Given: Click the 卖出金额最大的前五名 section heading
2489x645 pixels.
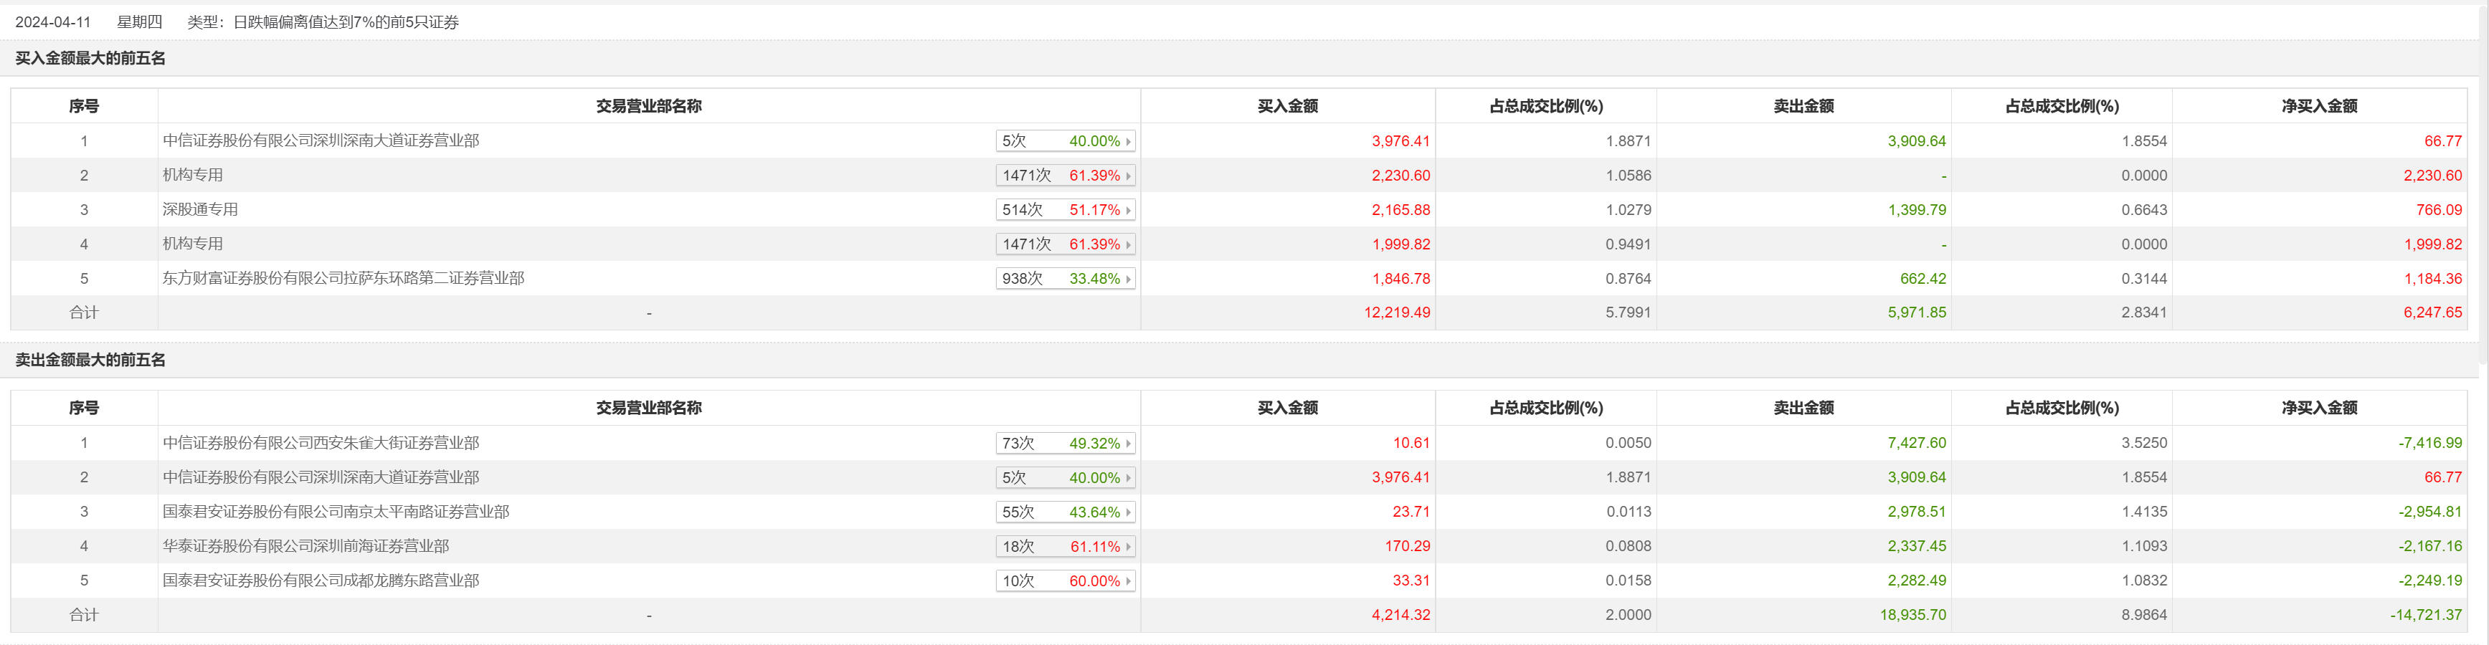Looking at the screenshot, I should coord(90,360).
